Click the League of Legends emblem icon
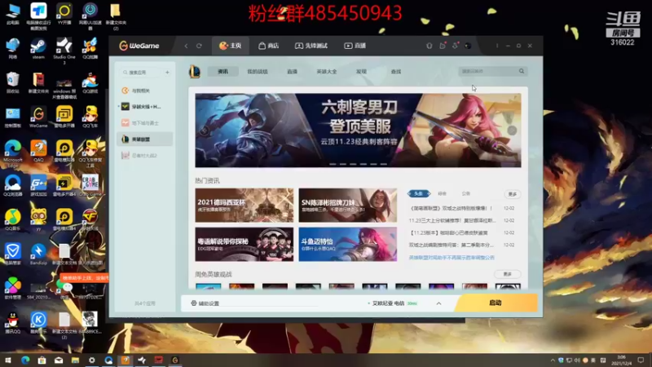Screen dimensions: 652x367 point(195,72)
